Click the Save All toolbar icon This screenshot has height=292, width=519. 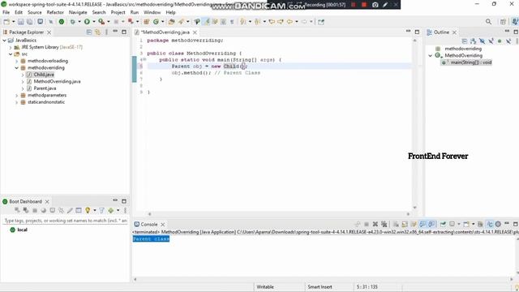coord(30,22)
